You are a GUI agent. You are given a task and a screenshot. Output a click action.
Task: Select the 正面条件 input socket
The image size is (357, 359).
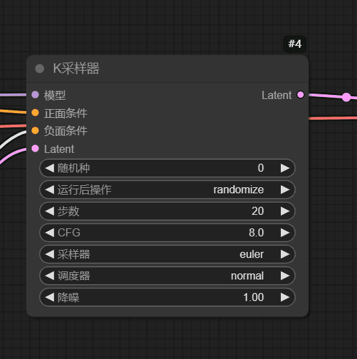(35, 112)
